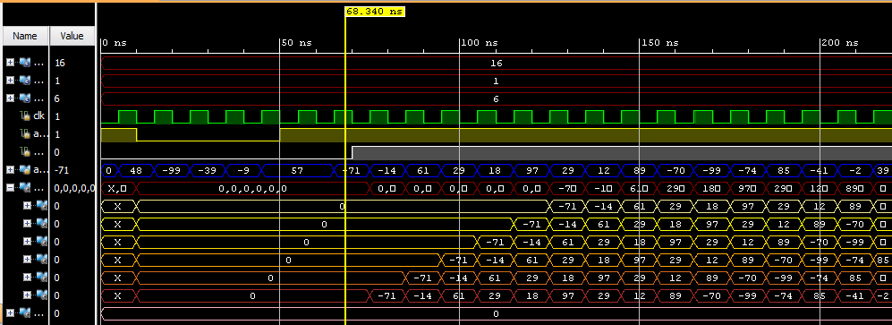The image size is (892, 325).
Task: Expand the last child bus under the array
Action: (29, 295)
